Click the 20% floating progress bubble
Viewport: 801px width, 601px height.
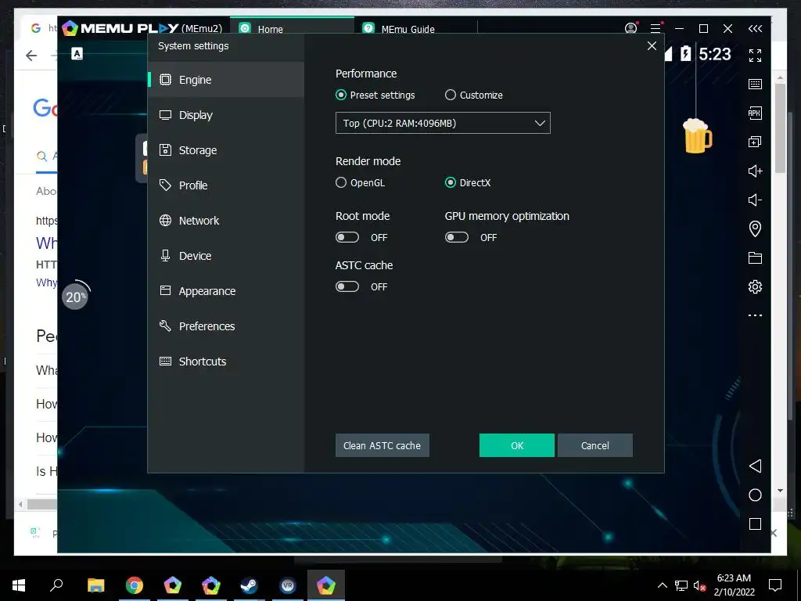pos(75,297)
